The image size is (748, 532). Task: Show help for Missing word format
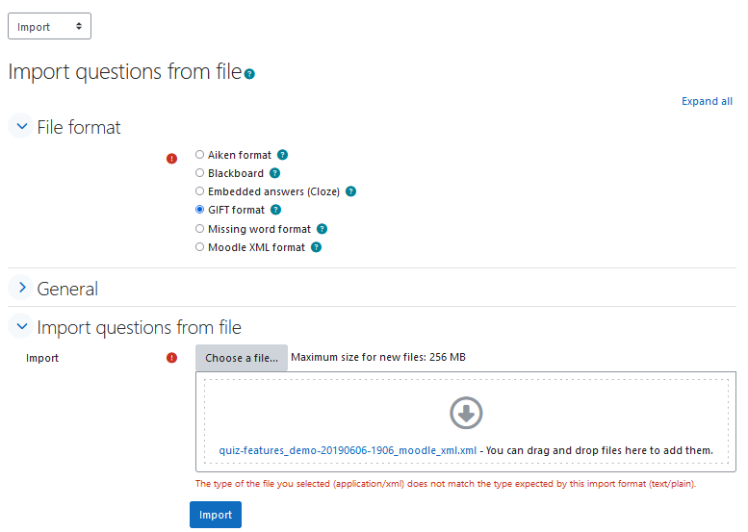coord(322,229)
